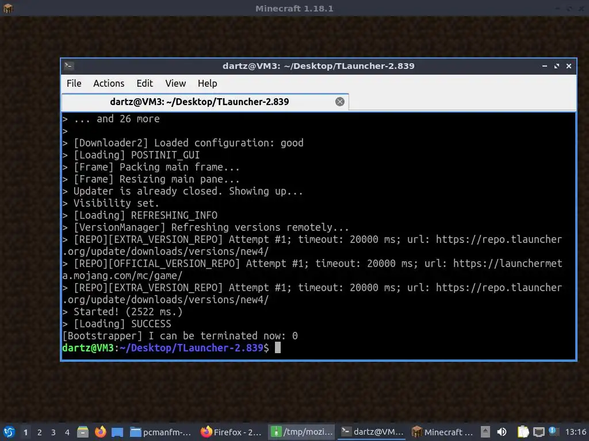The image size is (589, 441).
Task: Click the terminal prompt input line
Action: (171, 347)
